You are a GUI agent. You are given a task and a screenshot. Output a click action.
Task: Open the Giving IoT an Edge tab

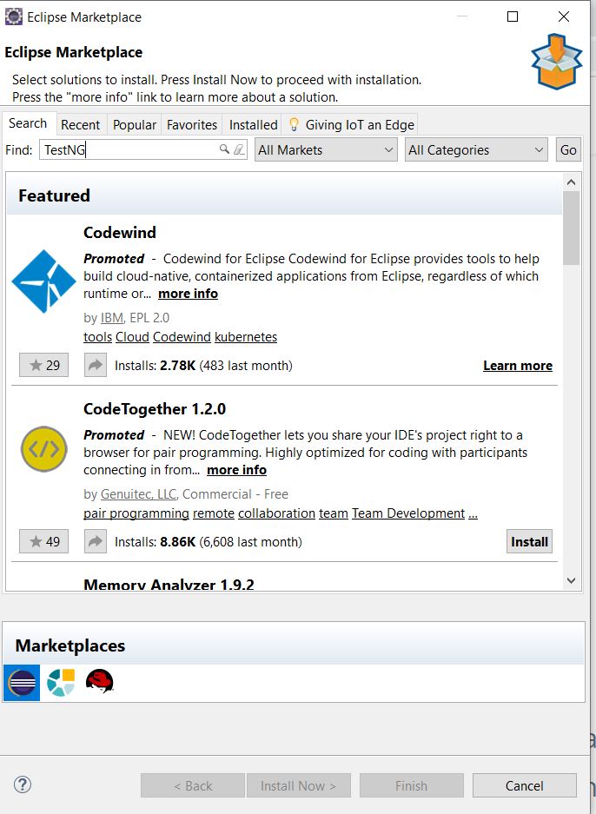[352, 124]
